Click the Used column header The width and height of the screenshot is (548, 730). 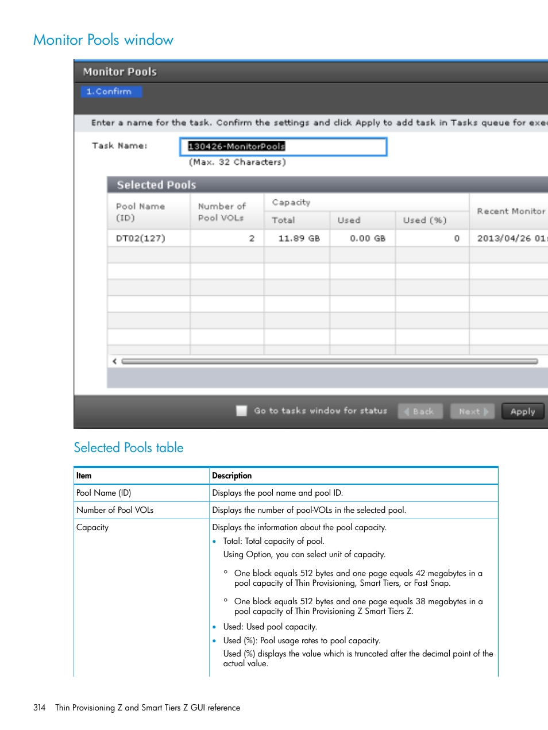coord(362,220)
